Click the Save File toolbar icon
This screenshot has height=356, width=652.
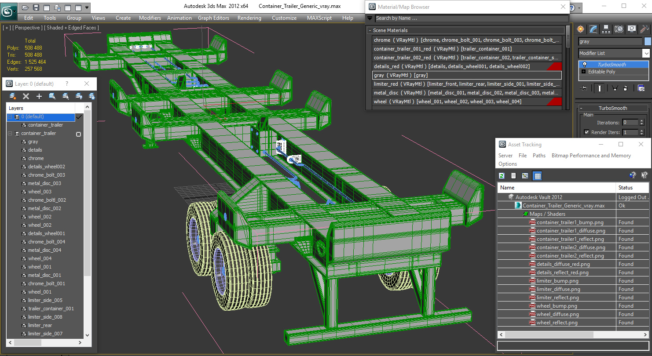[36, 7]
